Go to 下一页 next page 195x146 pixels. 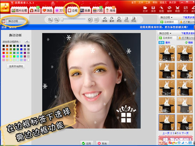click(185, 133)
